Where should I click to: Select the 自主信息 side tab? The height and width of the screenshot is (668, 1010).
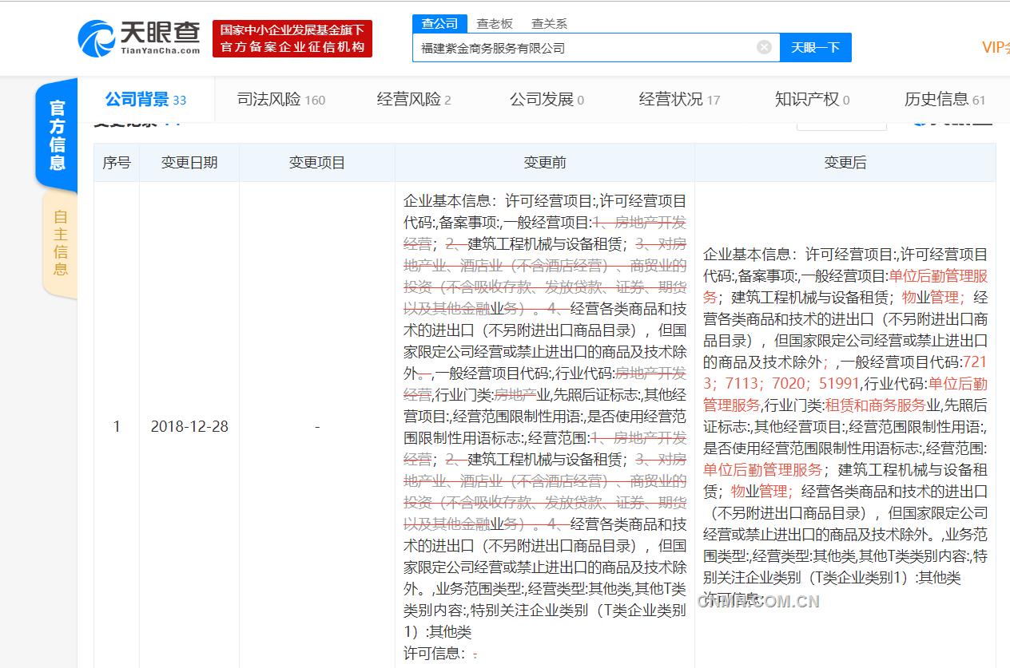(60, 242)
